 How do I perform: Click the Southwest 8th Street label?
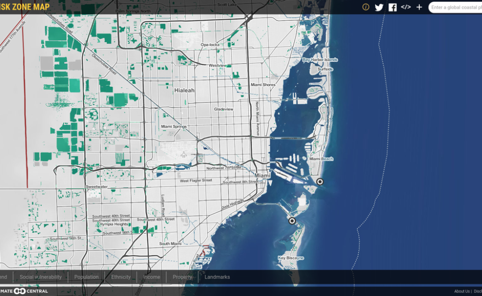[240, 182]
